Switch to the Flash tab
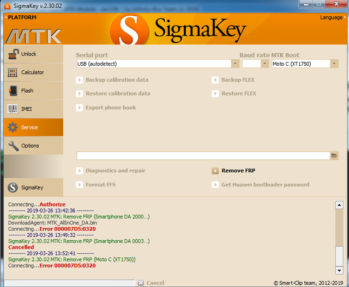This screenshot has height=287, width=349. point(33,91)
